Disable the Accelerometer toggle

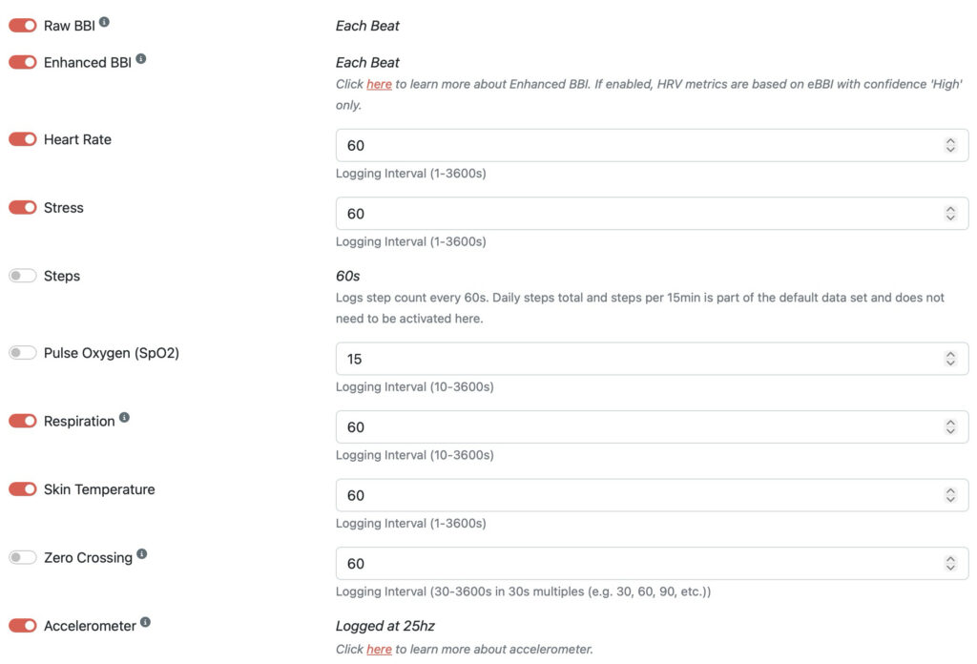(23, 626)
